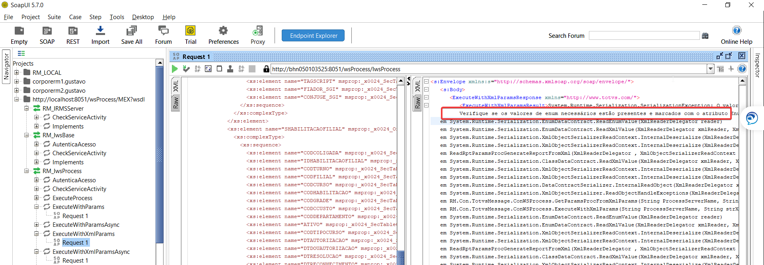Screen dimensions: 764x265
Task: Save all projects with Save All
Action: [132, 35]
